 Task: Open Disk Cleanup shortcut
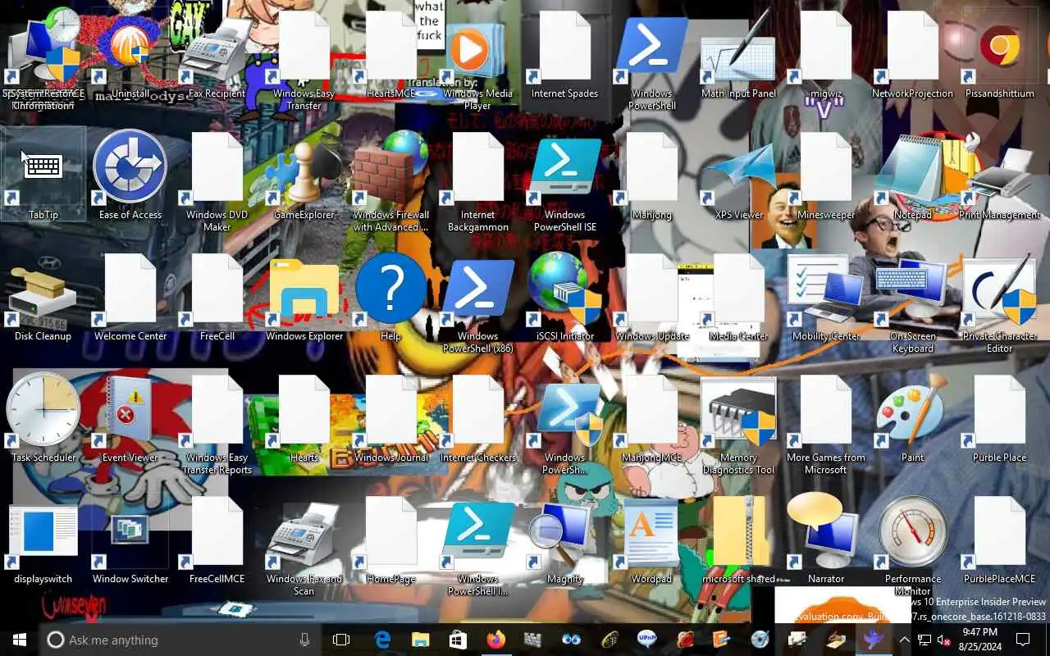(43, 298)
